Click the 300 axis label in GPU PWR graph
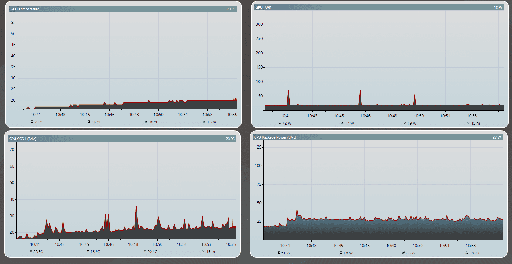This screenshot has width=512, height=264. (259, 24)
